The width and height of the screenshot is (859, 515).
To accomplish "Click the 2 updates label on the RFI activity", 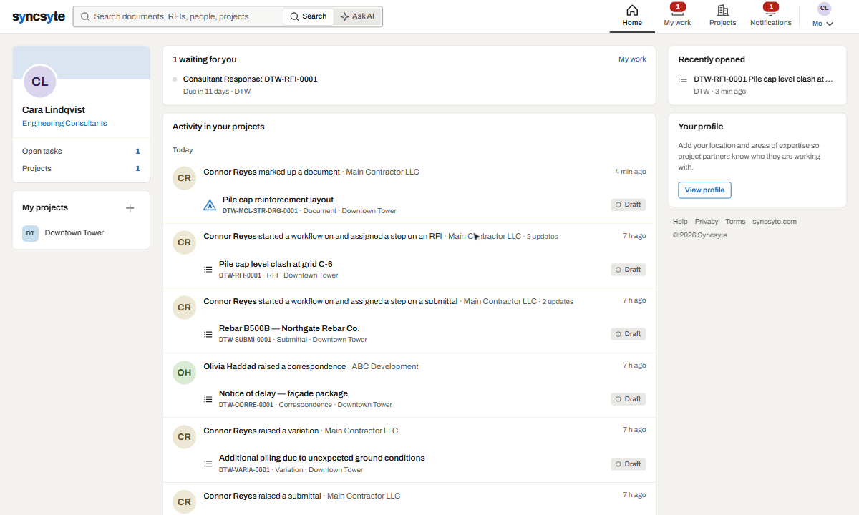I will click(x=543, y=237).
